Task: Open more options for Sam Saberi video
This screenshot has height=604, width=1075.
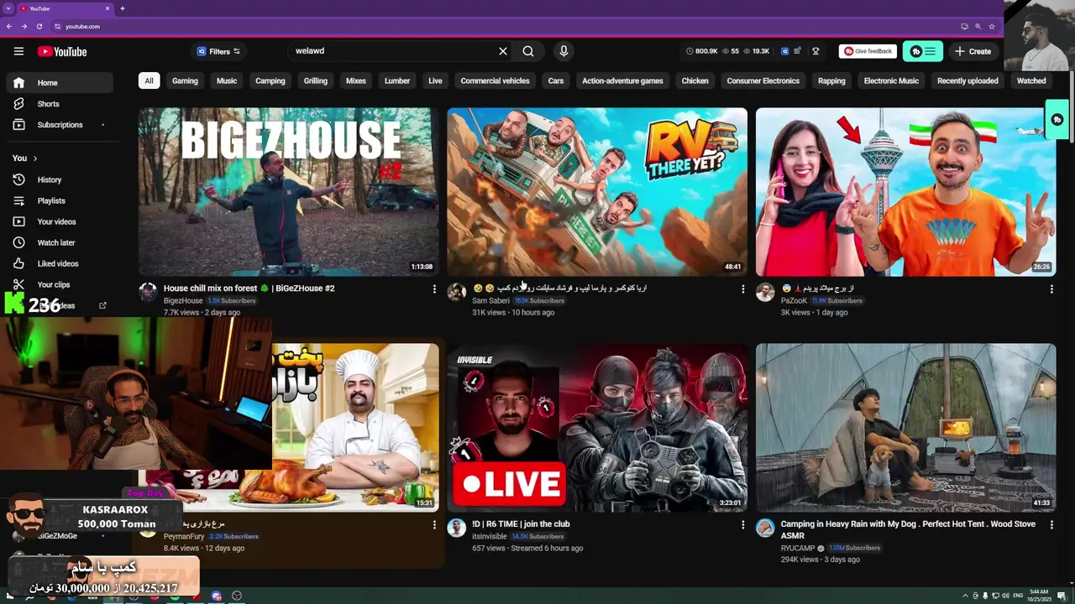Action: point(742,289)
